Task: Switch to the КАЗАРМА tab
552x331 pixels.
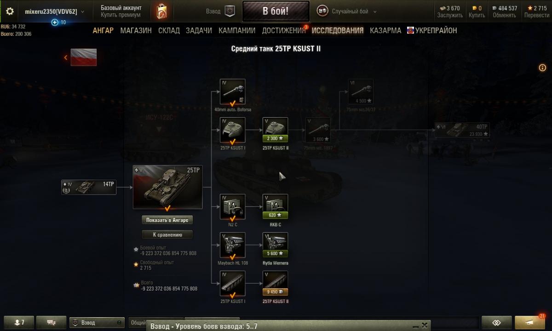Action: point(385,30)
